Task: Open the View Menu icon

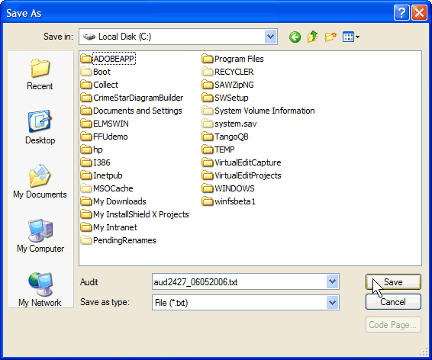Action: pos(351,37)
